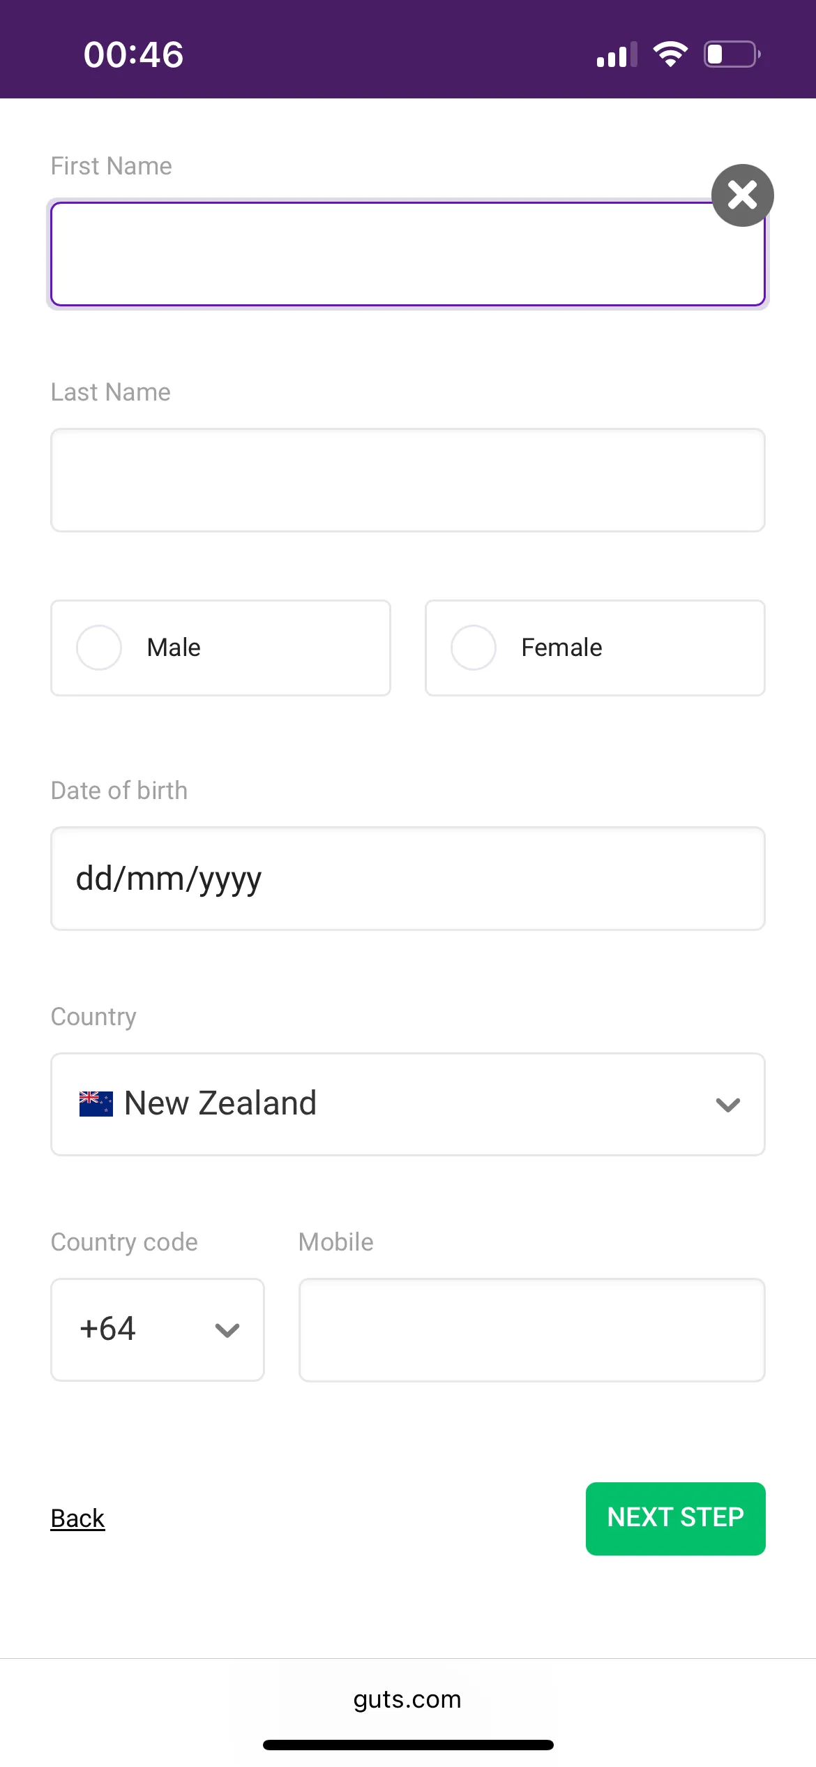The width and height of the screenshot is (816, 1767).
Task: Select the Female radio button
Action: click(x=474, y=648)
